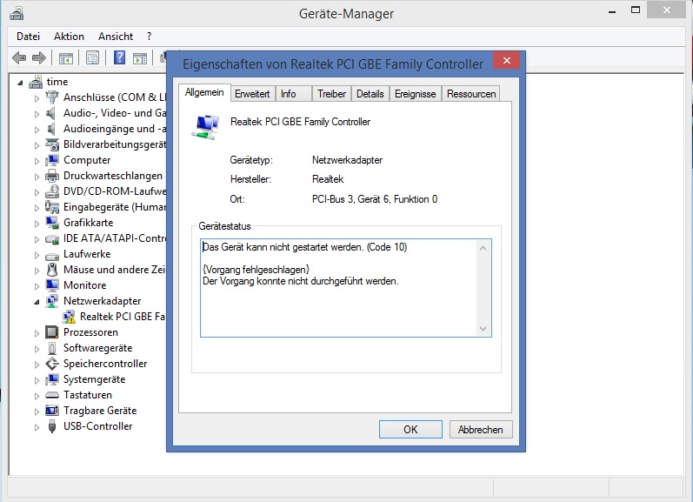Viewport: 693px width, 502px height.
Task: Click the Grafikkarte display icon
Action: [52, 223]
